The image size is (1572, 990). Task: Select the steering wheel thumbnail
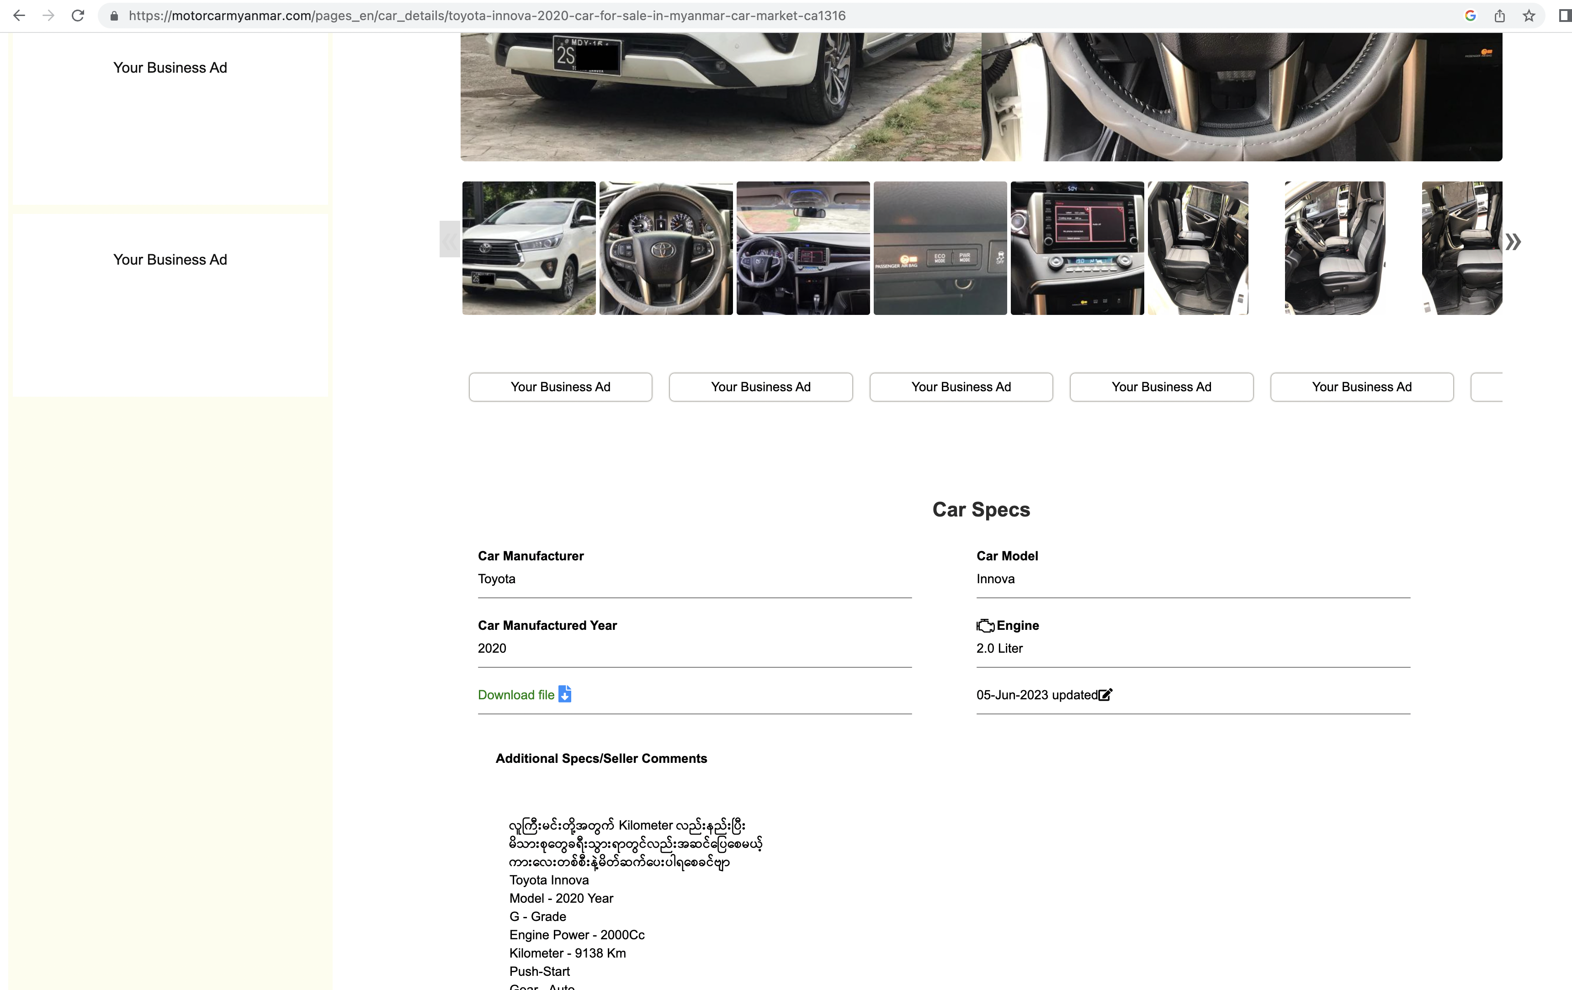pos(666,248)
